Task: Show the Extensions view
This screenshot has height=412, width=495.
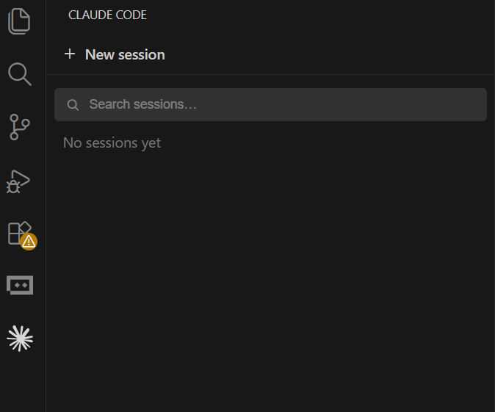Action: click(20, 233)
